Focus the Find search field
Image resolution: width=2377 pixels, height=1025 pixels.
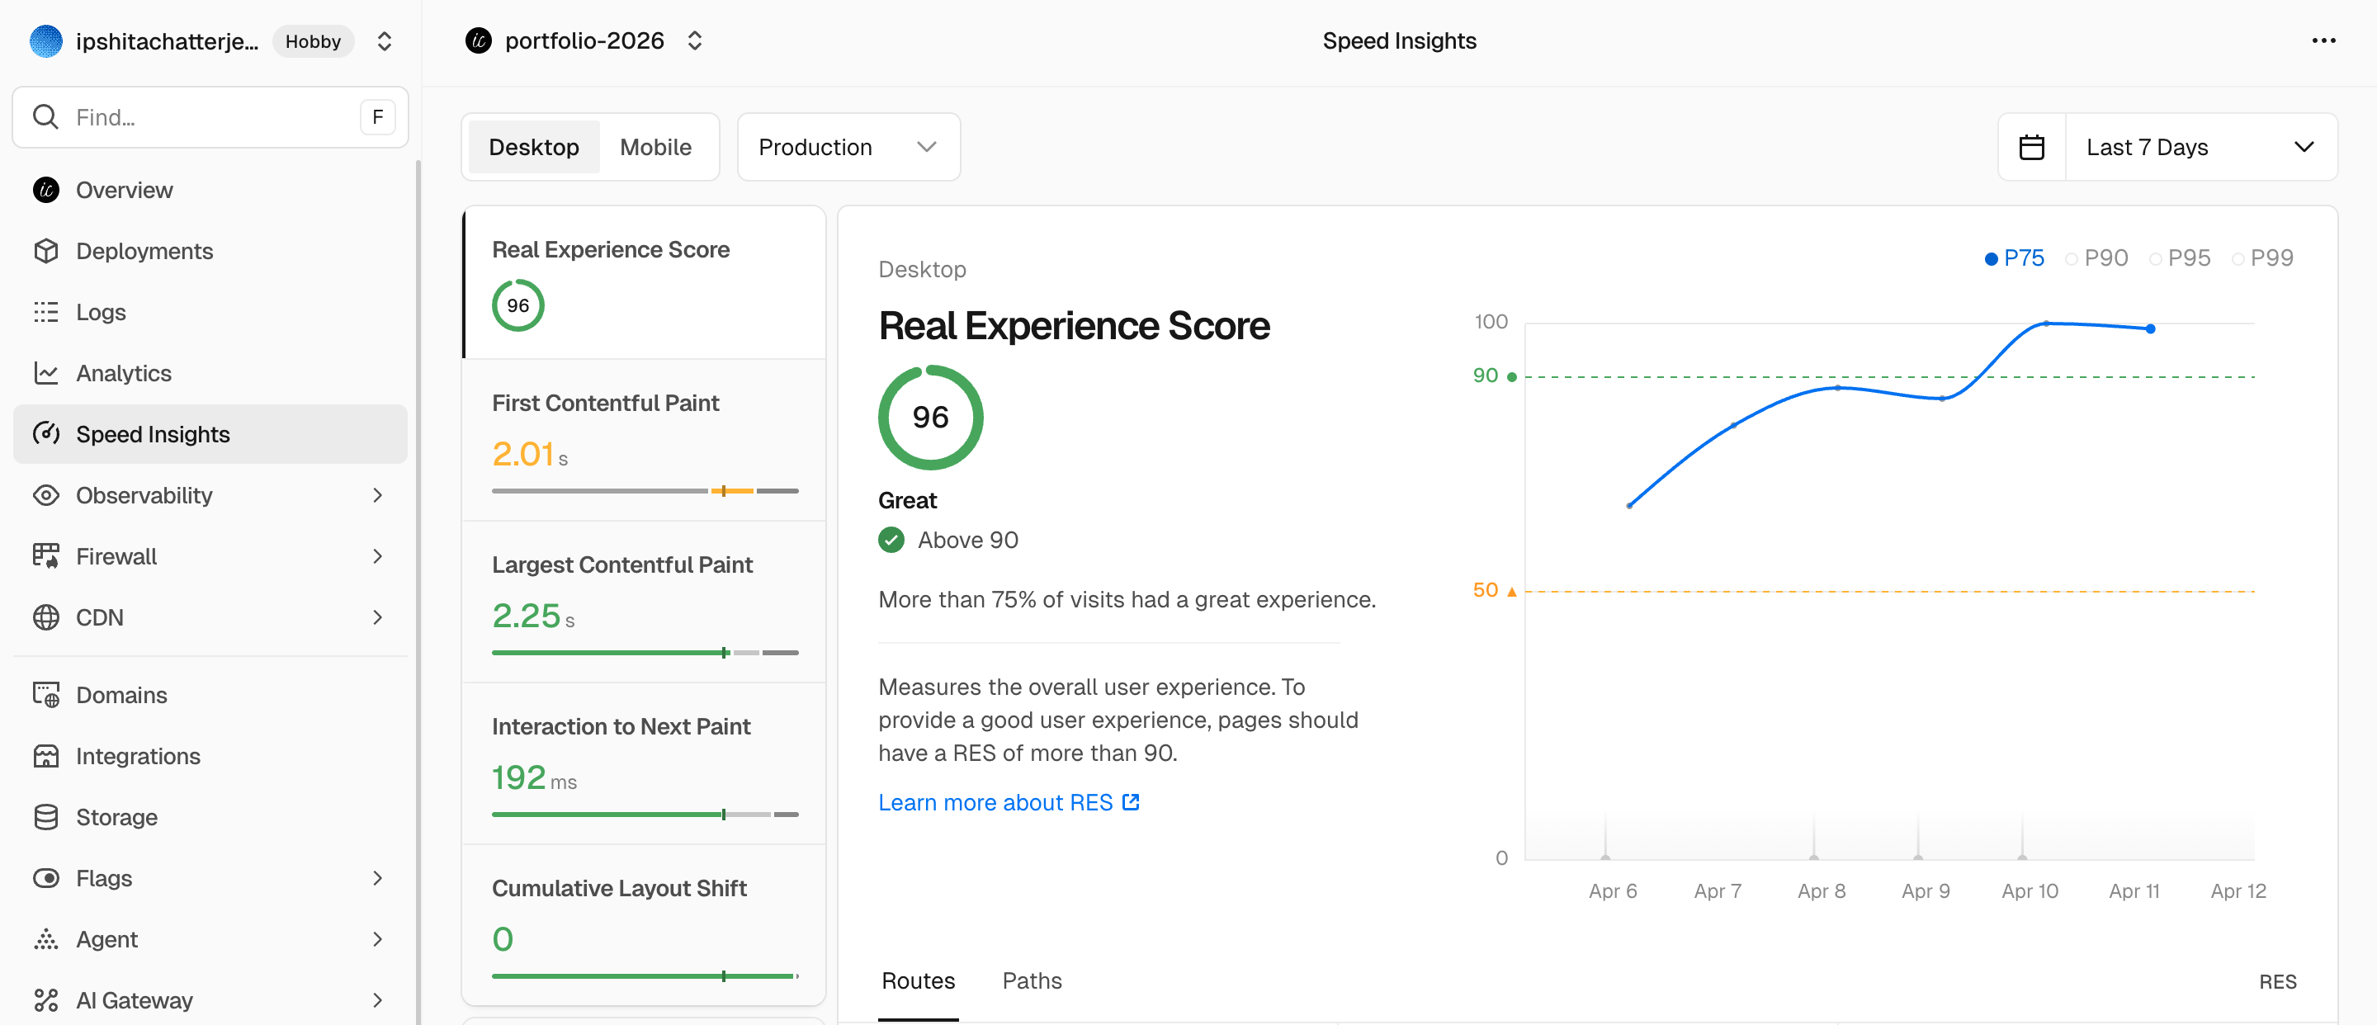pos(210,117)
